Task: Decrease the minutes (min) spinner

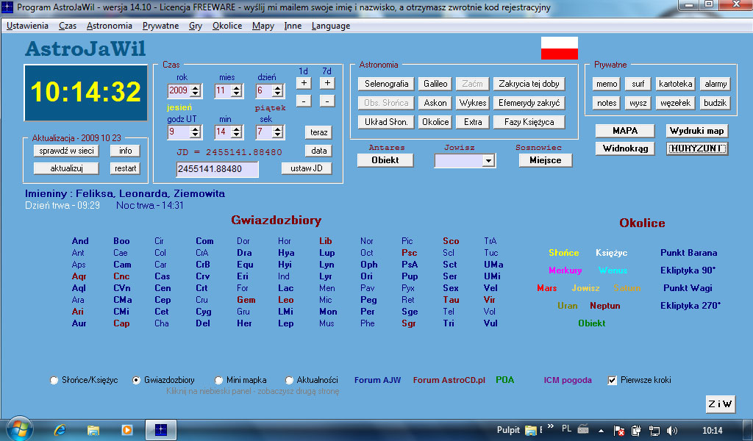Action: tap(236, 135)
